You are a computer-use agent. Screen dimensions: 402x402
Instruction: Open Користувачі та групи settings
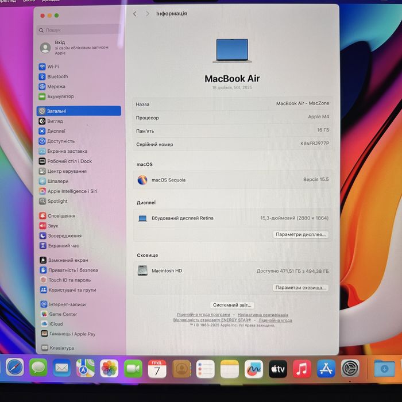point(68,290)
